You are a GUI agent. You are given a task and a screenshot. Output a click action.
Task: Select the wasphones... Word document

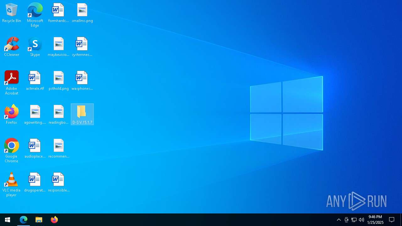coord(82,81)
